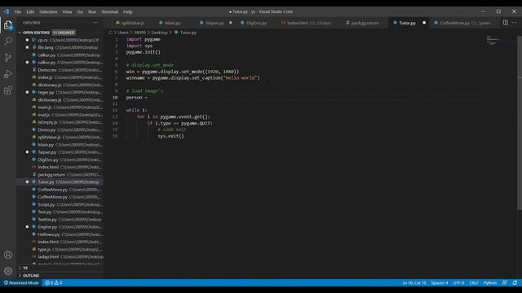Open file.lang in Open Editors list
Viewport: 522px width, 293px height.
click(x=60, y=47)
